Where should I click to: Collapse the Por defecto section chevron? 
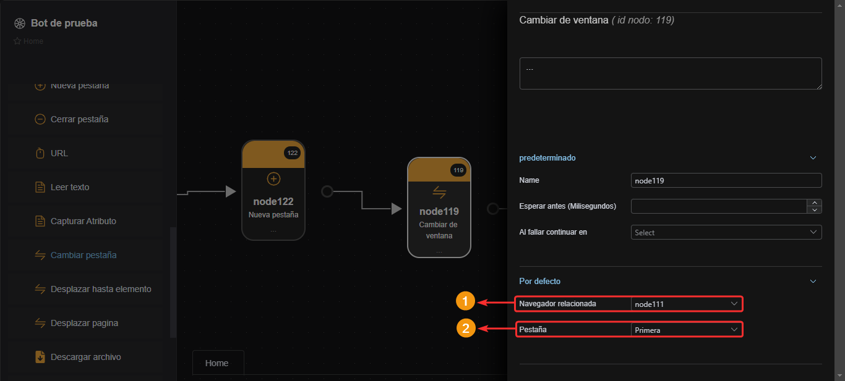pos(813,282)
